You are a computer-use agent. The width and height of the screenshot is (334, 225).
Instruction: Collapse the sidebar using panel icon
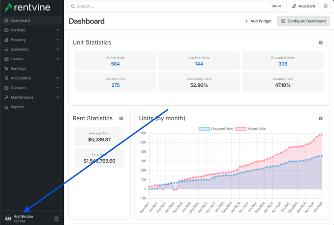pos(56,219)
